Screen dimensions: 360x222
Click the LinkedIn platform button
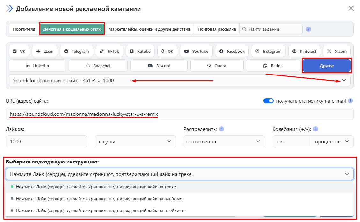click(37, 66)
